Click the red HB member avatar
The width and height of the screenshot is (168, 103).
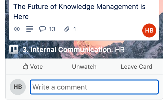pyautogui.click(x=149, y=30)
